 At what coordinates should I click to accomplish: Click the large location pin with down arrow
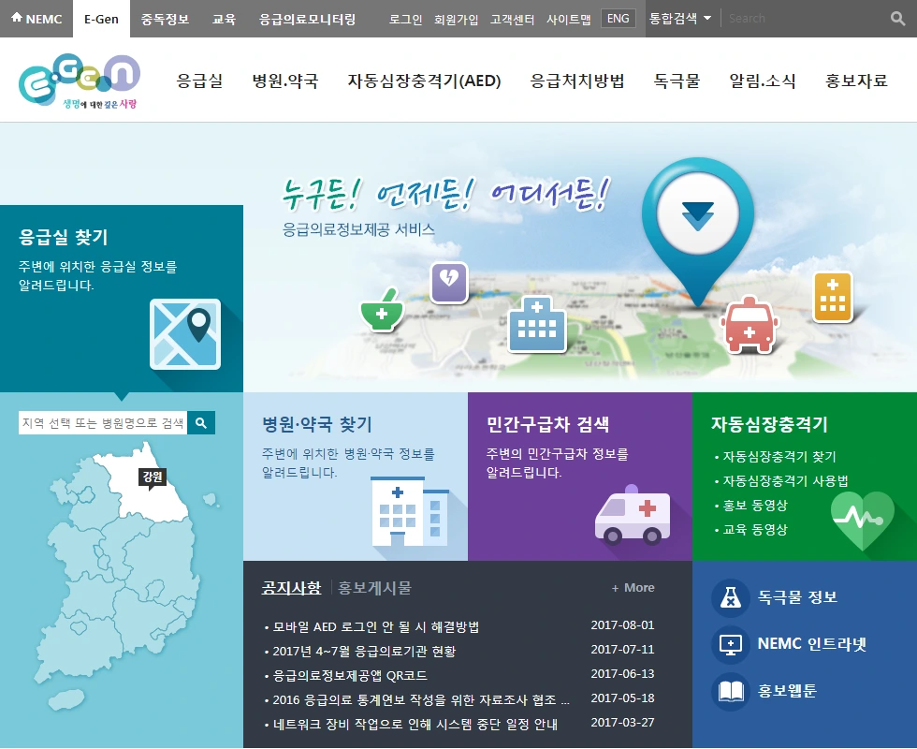click(x=698, y=231)
